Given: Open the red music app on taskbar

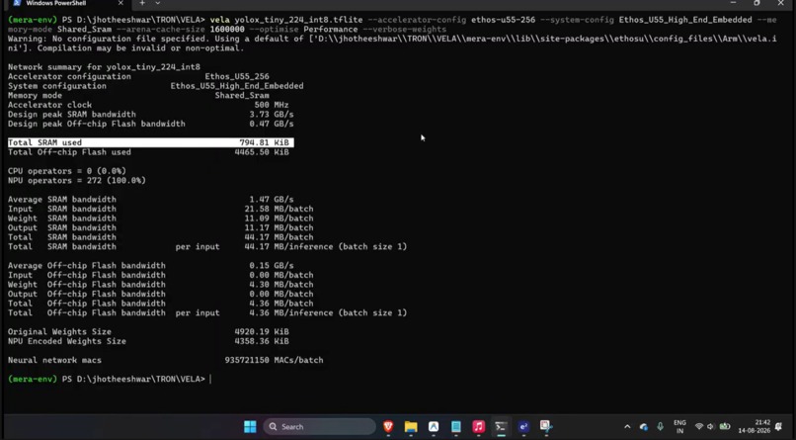Looking at the screenshot, I should (x=478, y=427).
